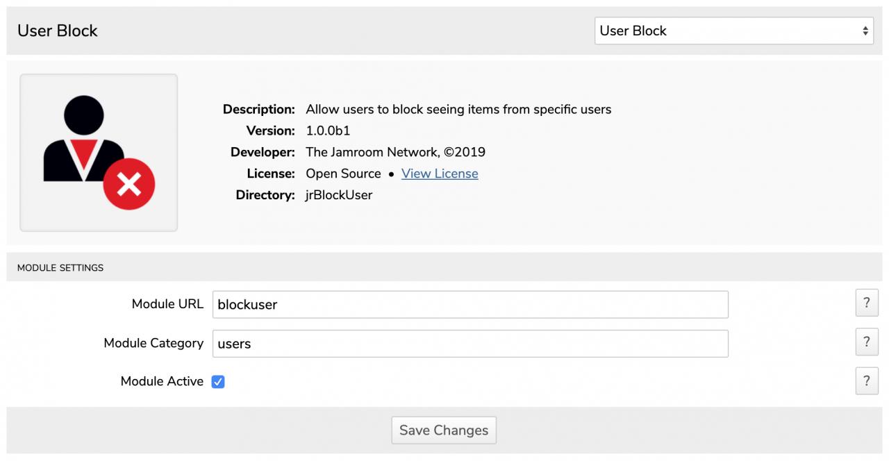Click the Jamroom Network developer text

point(395,152)
